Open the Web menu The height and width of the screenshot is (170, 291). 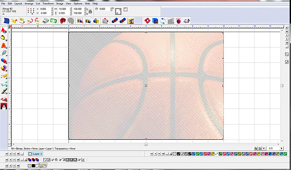pos(88,4)
